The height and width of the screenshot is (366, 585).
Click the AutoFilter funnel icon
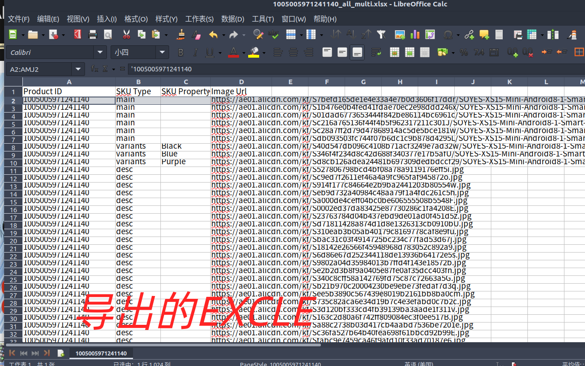click(381, 34)
